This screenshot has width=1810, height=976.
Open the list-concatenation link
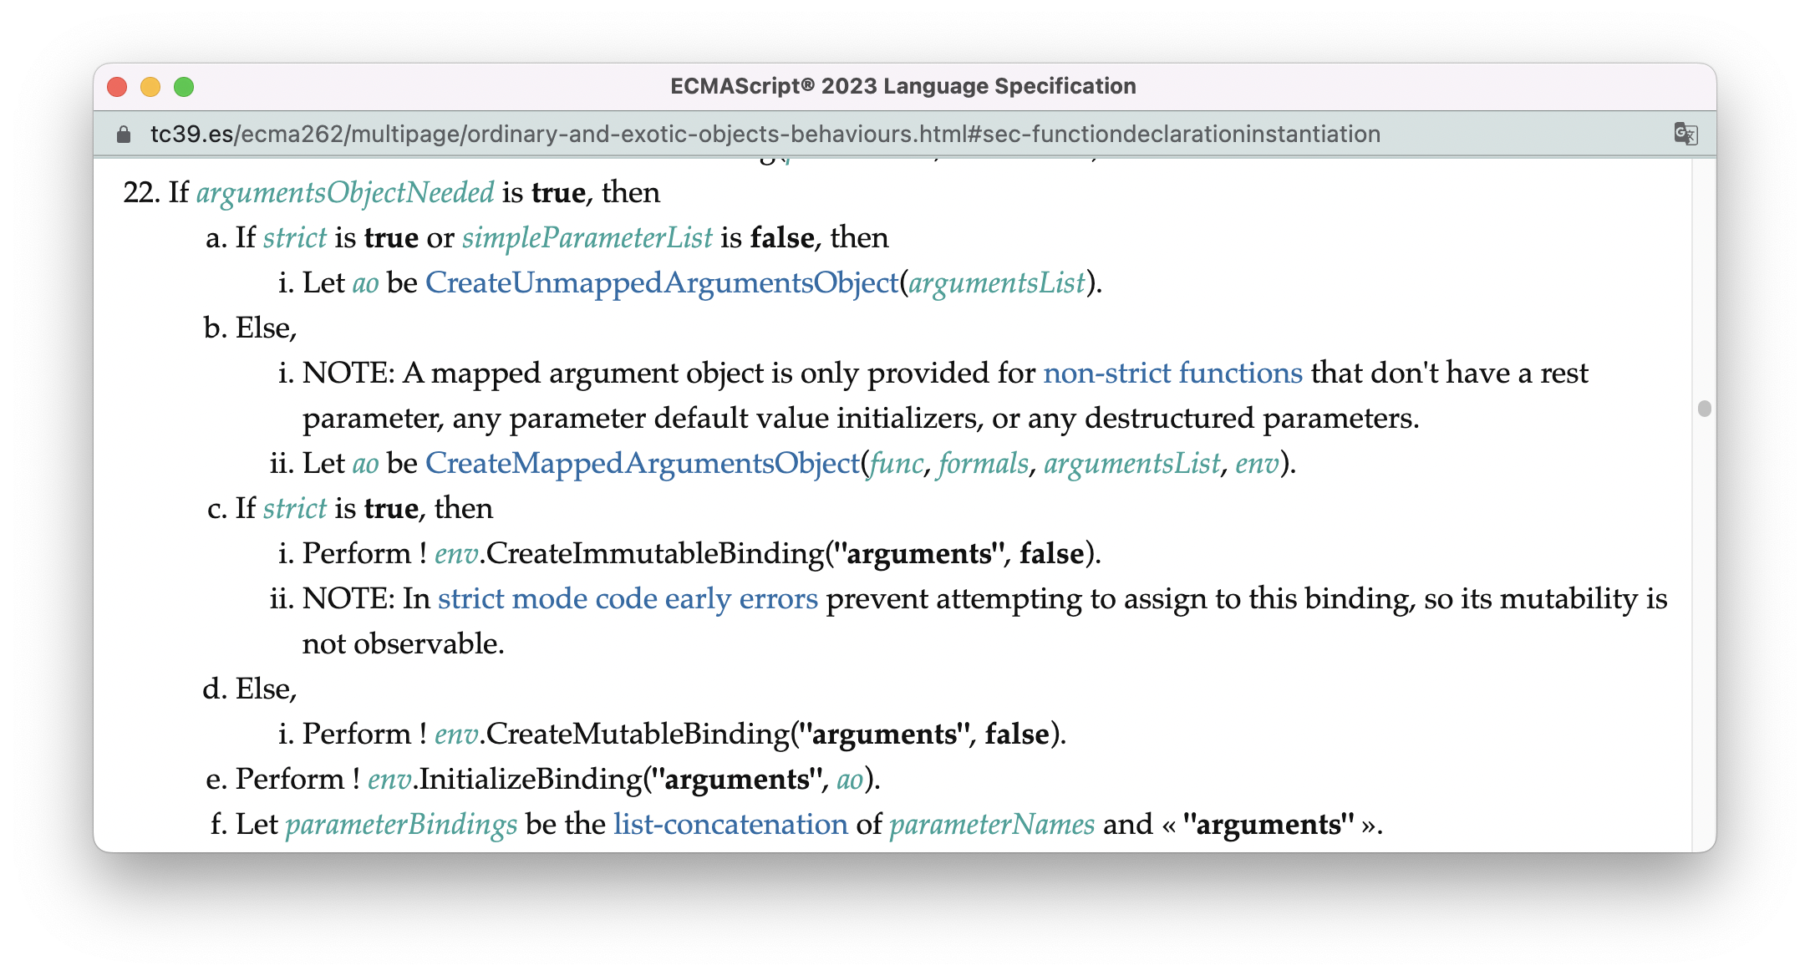pos(730,824)
